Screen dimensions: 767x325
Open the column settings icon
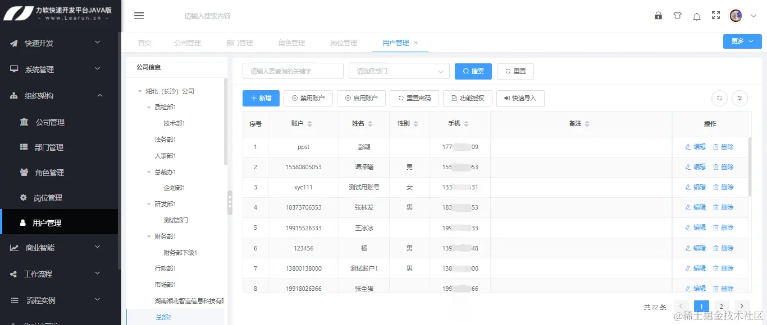tap(739, 98)
